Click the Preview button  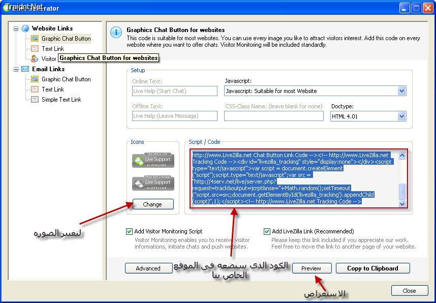(x=312, y=268)
